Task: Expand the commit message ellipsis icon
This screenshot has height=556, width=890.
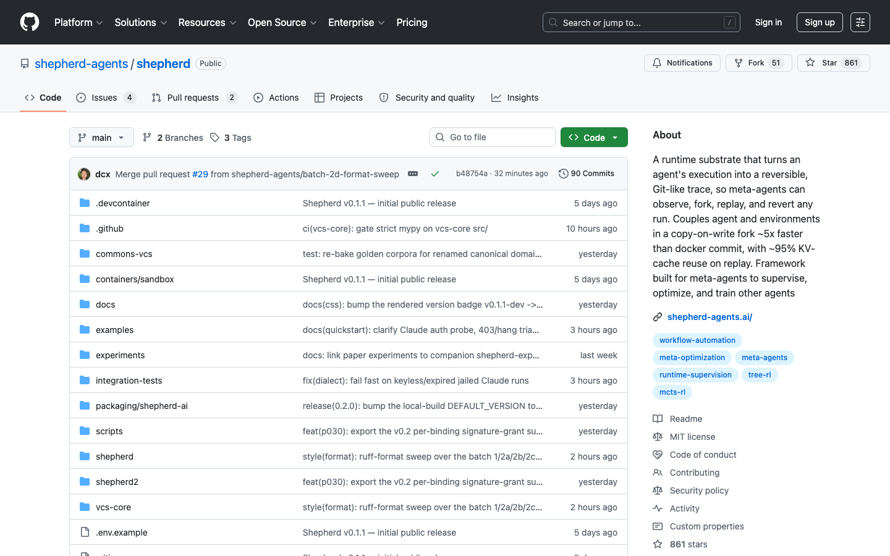Action: pyautogui.click(x=413, y=174)
